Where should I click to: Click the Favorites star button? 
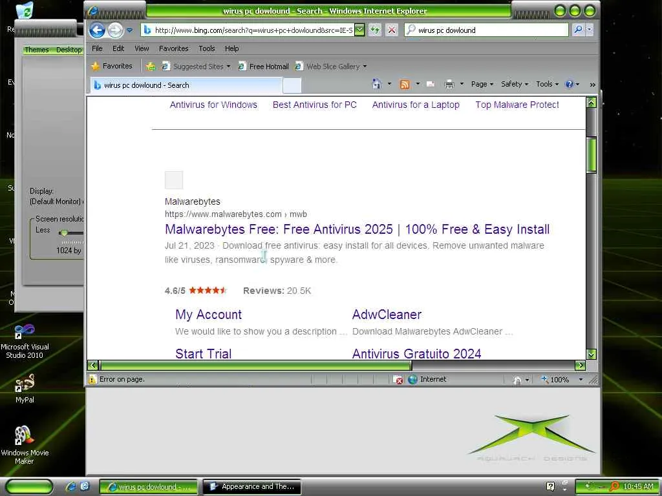[112, 66]
